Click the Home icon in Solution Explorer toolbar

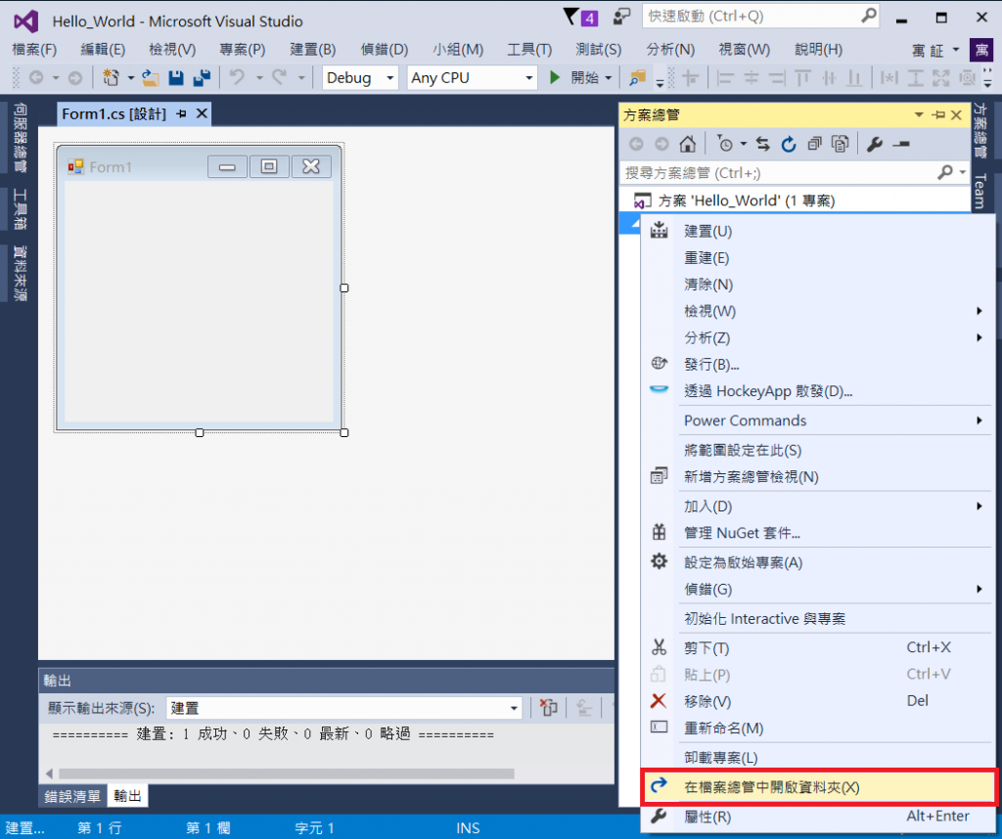(688, 145)
